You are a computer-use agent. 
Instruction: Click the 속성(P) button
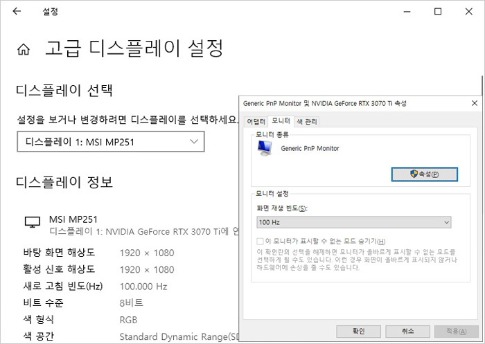click(424, 174)
